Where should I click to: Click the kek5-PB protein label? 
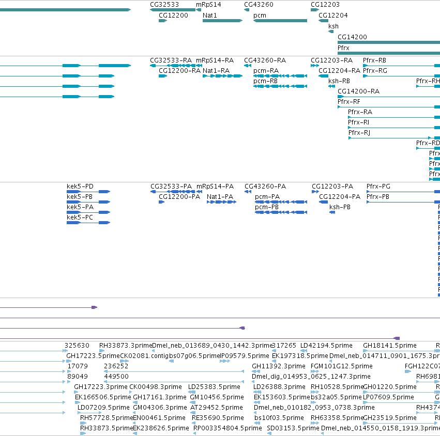click(80, 197)
